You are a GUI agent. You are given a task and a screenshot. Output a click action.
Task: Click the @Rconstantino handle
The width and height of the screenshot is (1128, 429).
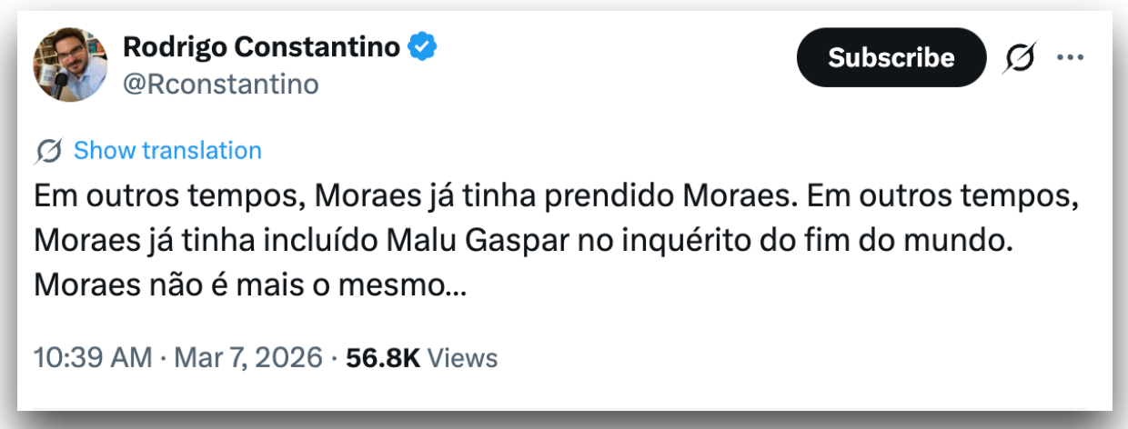[220, 84]
